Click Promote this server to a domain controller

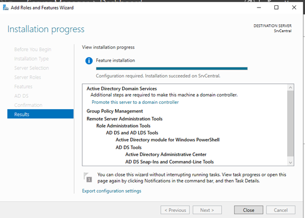coord(135,102)
